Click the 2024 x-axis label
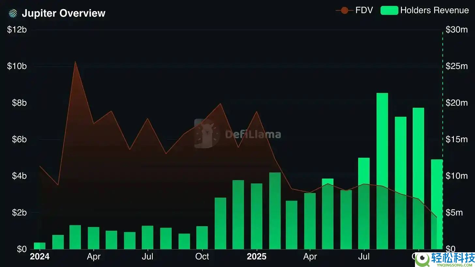This screenshot has height=267, width=475. 39,257
